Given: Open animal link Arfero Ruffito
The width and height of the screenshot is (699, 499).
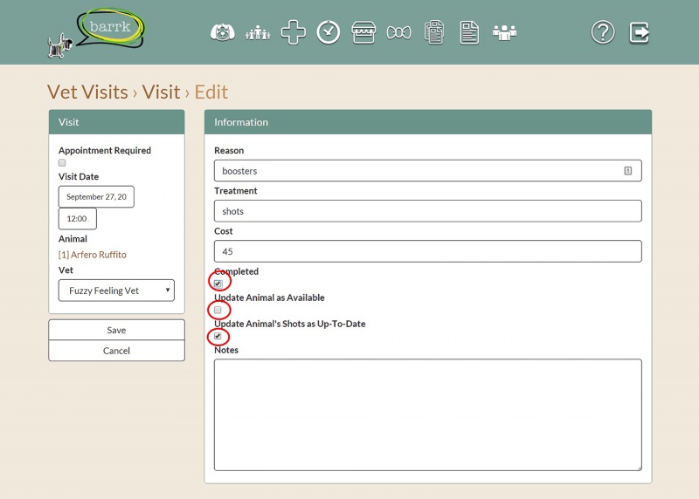Looking at the screenshot, I should [x=93, y=255].
